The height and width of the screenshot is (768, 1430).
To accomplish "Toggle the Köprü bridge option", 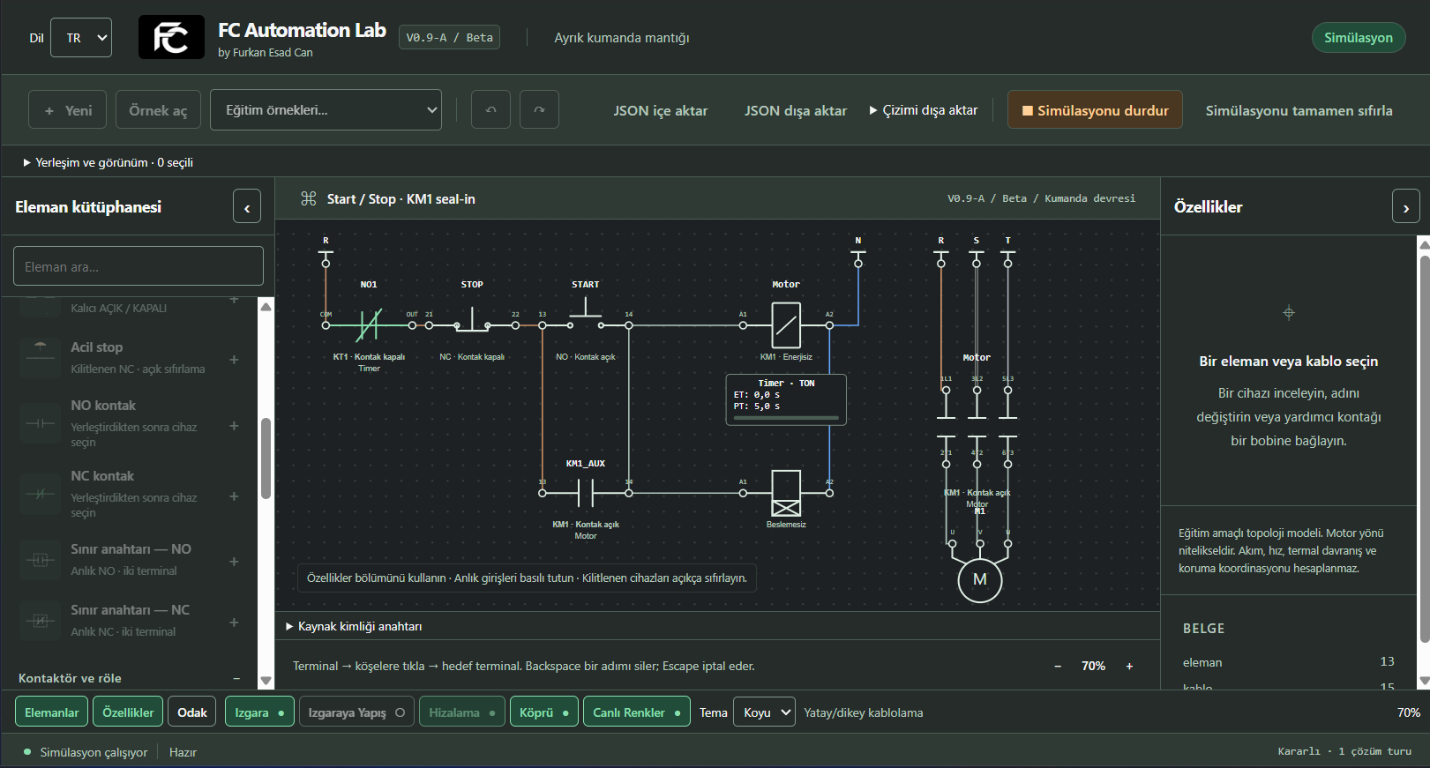I will [x=544, y=712].
